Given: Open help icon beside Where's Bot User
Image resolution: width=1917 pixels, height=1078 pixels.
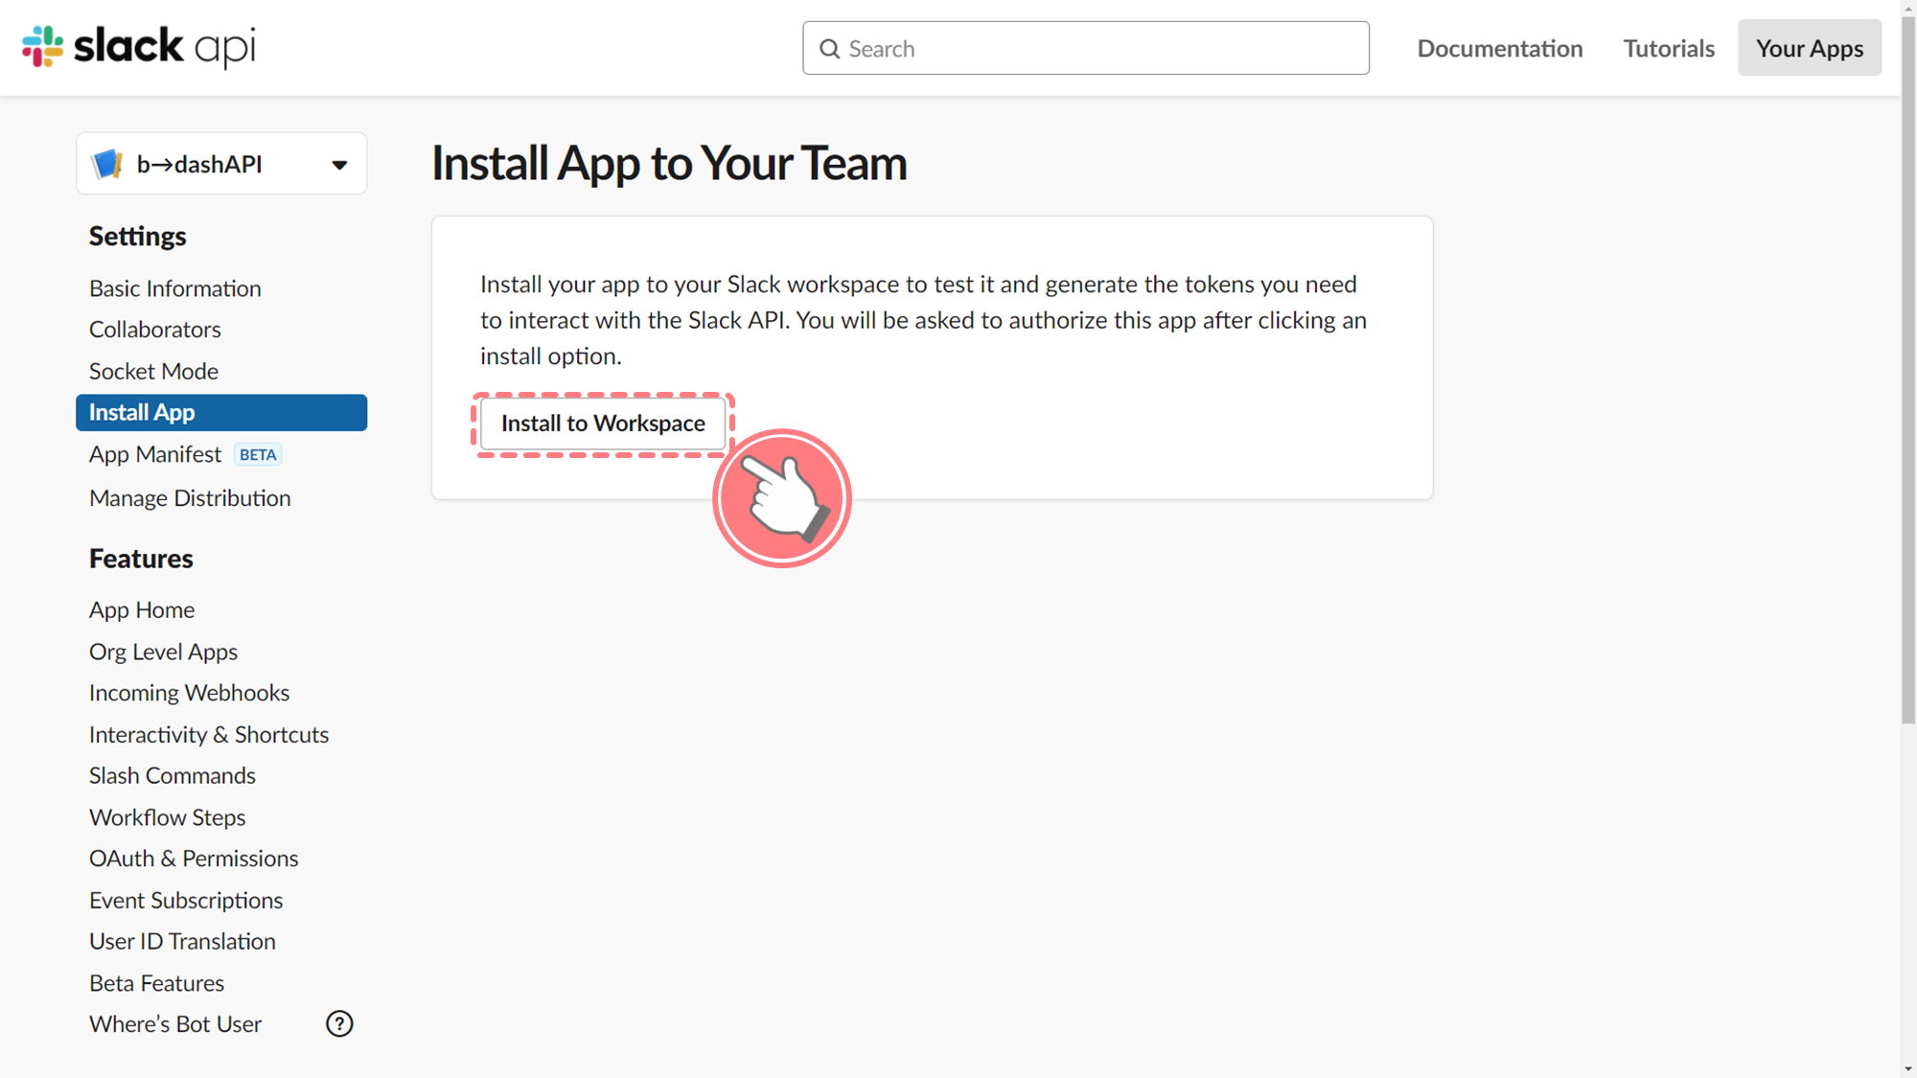Looking at the screenshot, I should (339, 1023).
